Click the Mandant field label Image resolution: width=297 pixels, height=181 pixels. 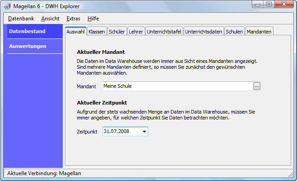point(86,86)
